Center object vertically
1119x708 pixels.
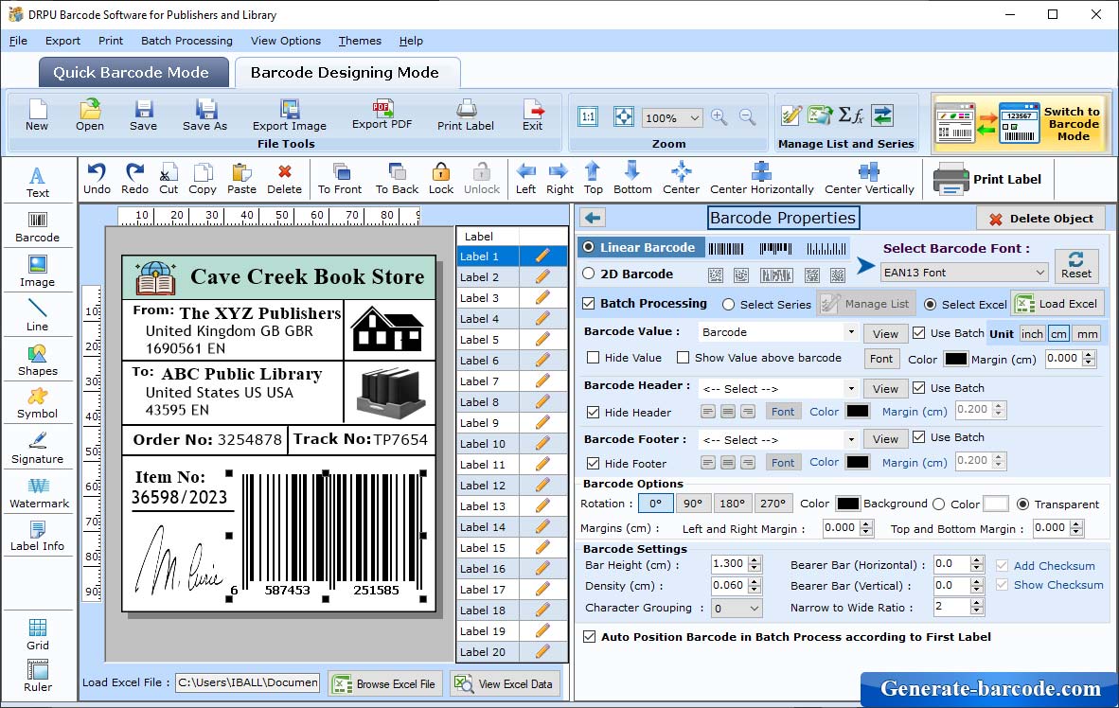[x=869, y=179]
